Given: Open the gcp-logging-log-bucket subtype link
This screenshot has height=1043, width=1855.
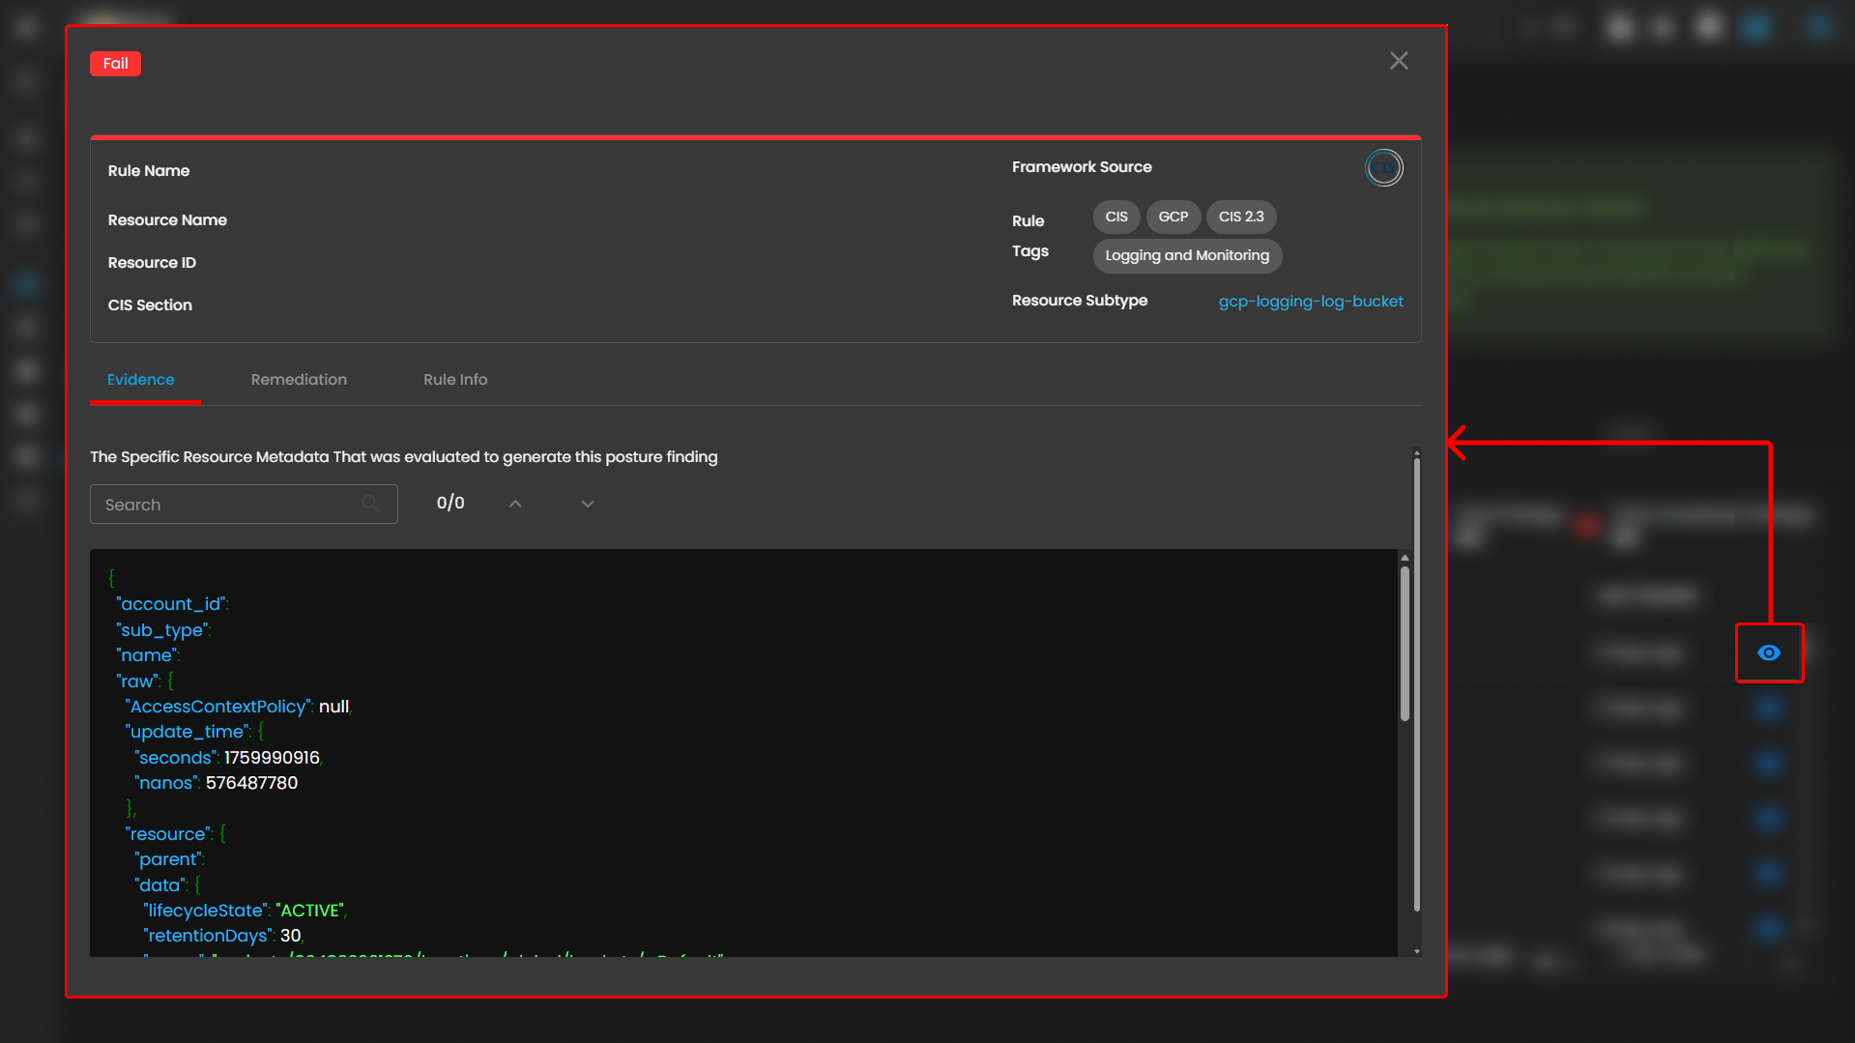Looking at the screenshot, I should pos(1310,302).
